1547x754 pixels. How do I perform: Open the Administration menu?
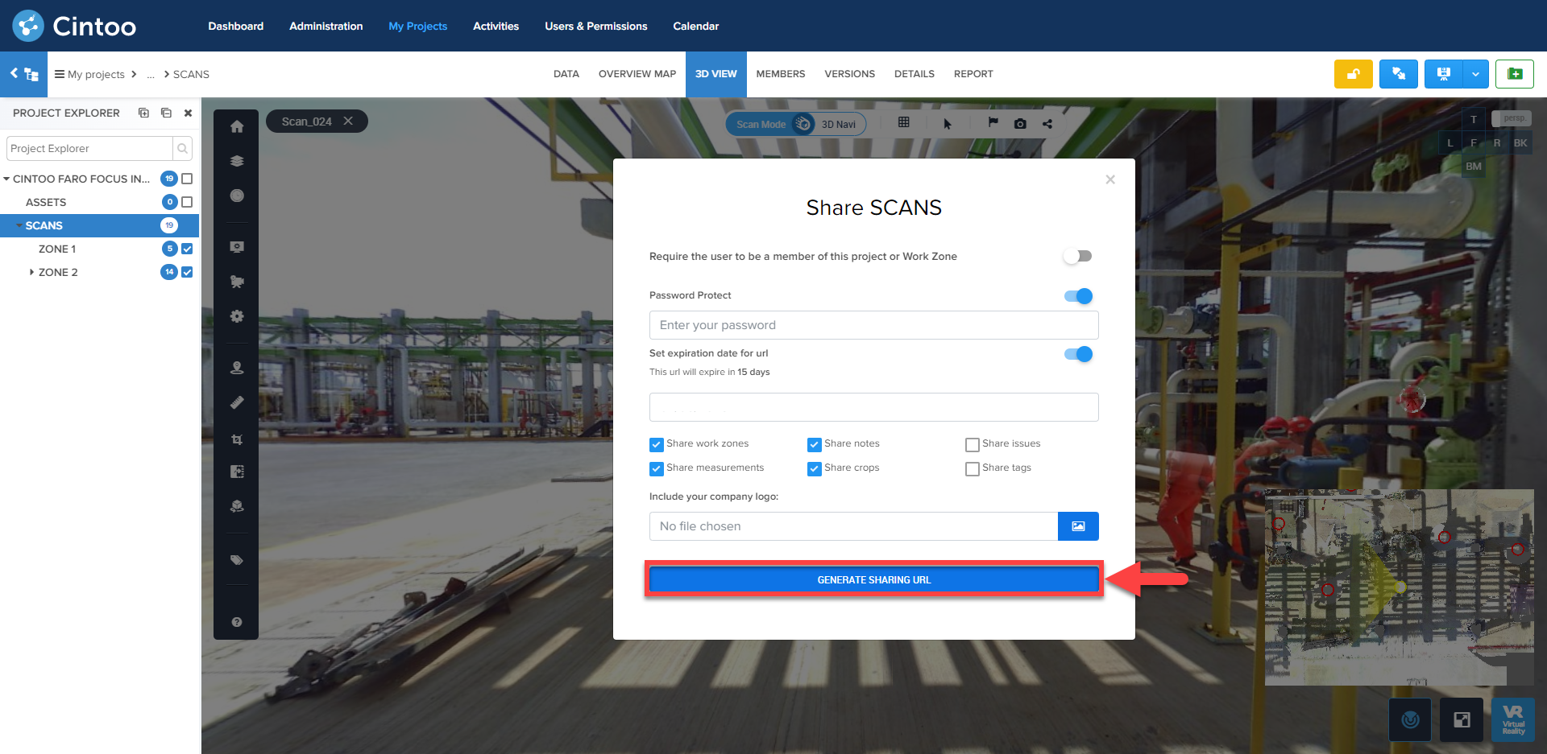coord(326,26)
